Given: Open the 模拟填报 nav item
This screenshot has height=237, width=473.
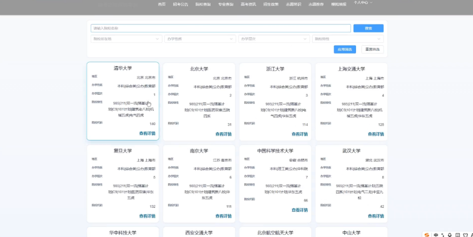Looking at the screenshot, I should coord(339,4).
